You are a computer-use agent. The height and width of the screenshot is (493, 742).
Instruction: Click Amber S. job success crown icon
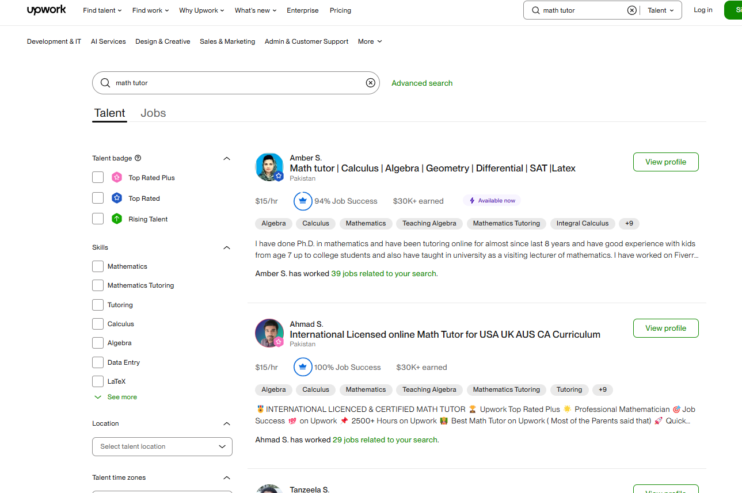303,201
